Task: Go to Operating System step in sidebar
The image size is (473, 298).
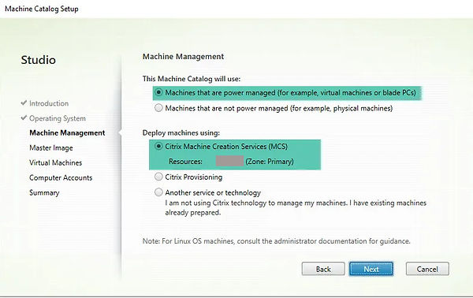Action: [58, 118]
